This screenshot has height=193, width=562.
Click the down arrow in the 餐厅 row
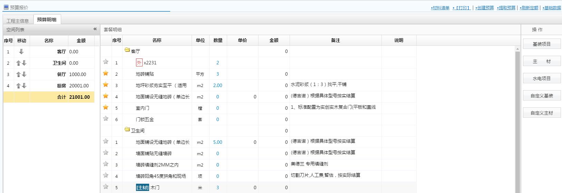click(24, 74)
